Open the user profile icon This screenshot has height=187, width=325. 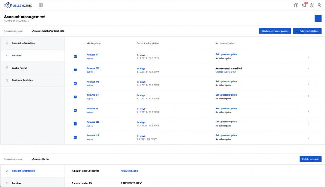pos(319,5)
